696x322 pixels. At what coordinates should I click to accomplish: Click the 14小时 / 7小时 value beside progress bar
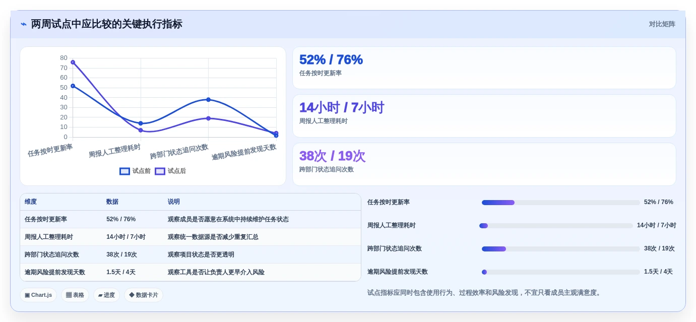click(657, 226)
